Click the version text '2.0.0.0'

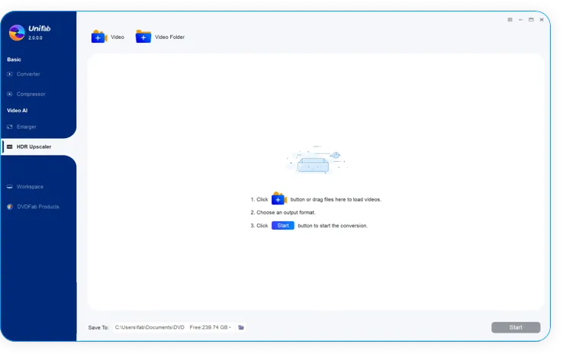[35, 37]
